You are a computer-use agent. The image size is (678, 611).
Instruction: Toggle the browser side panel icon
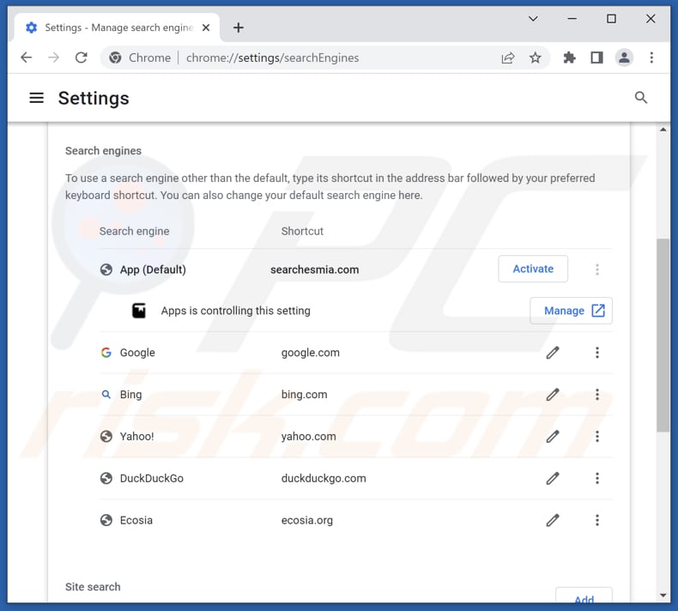click(596, 57)
